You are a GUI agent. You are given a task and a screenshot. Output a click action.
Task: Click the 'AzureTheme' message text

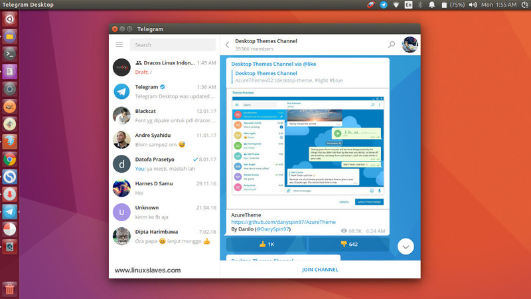pos(246,215)
